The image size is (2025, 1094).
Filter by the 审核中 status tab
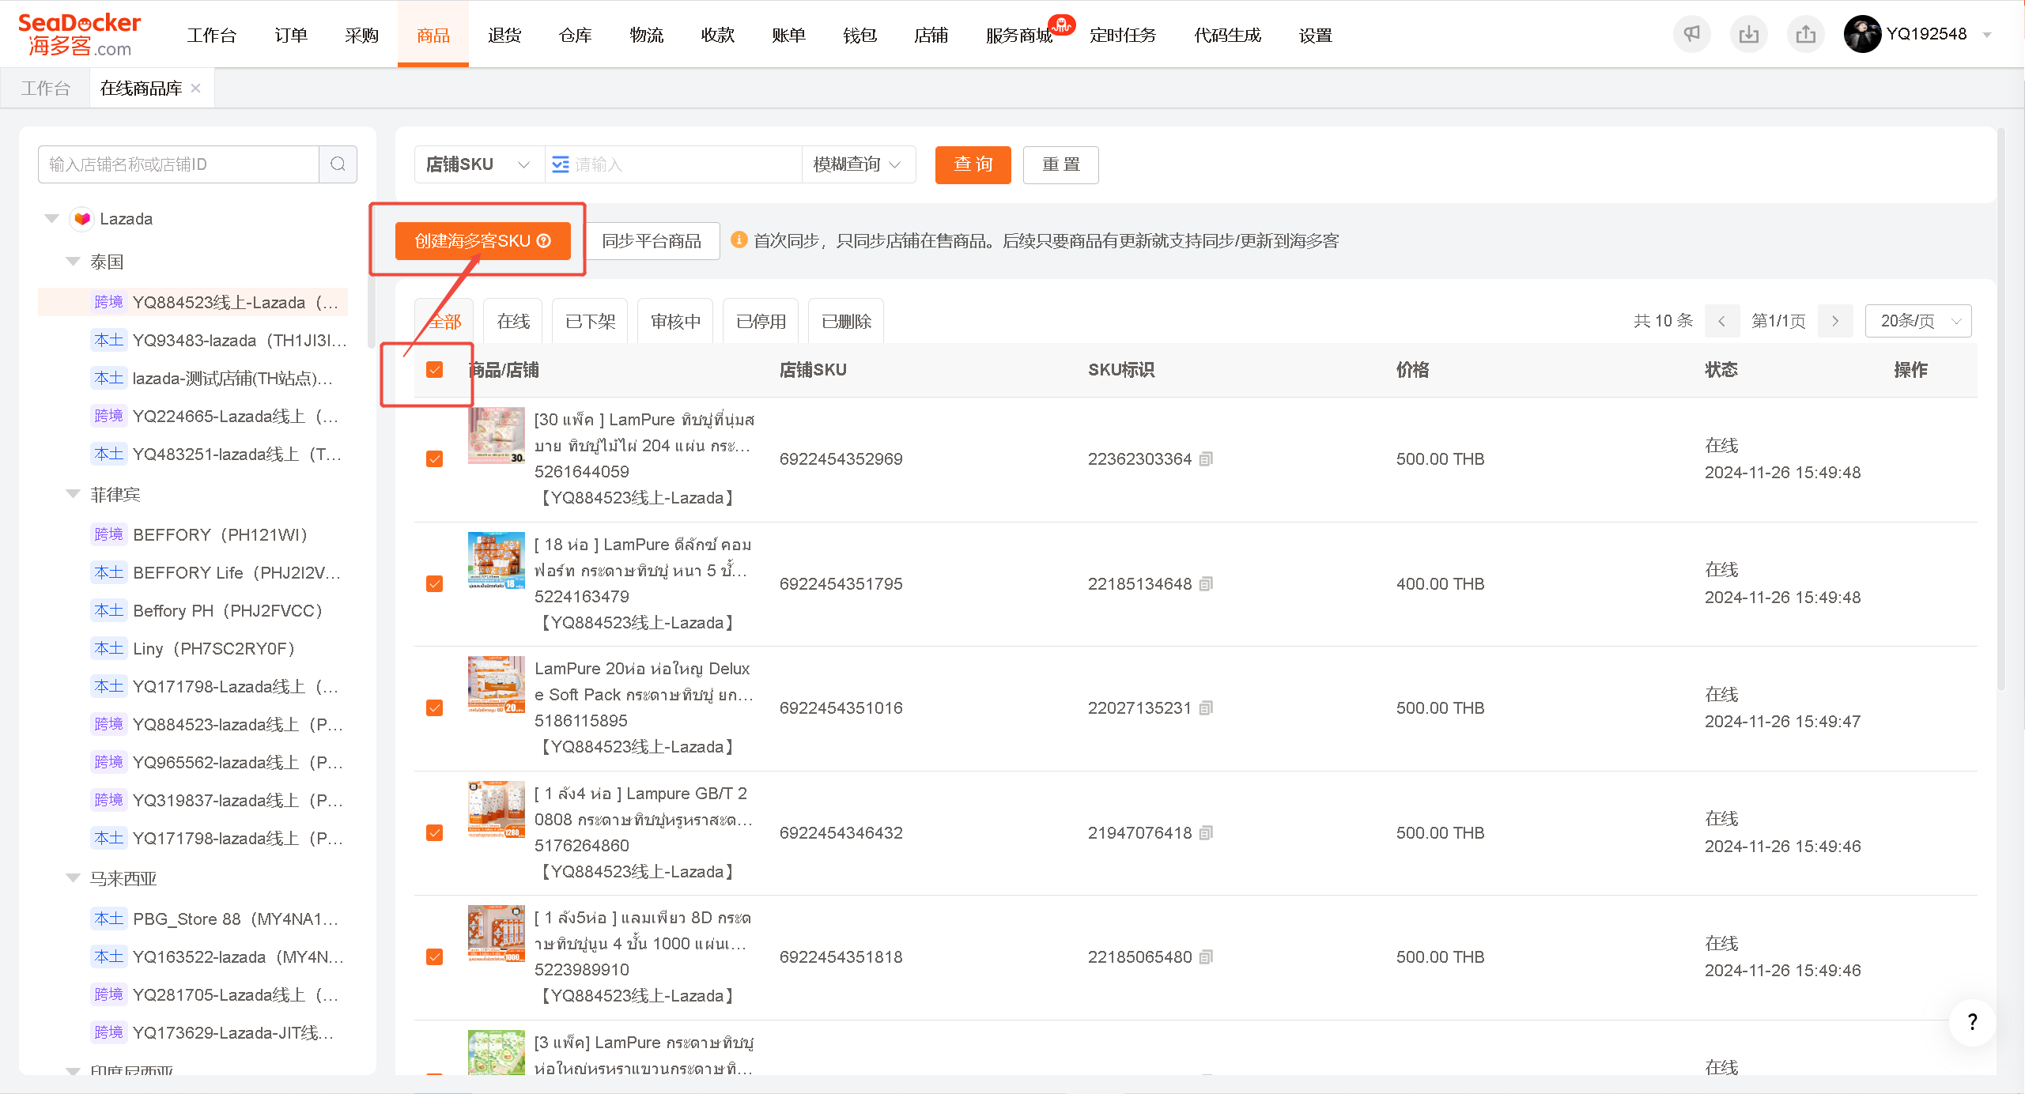pos(675,322)
